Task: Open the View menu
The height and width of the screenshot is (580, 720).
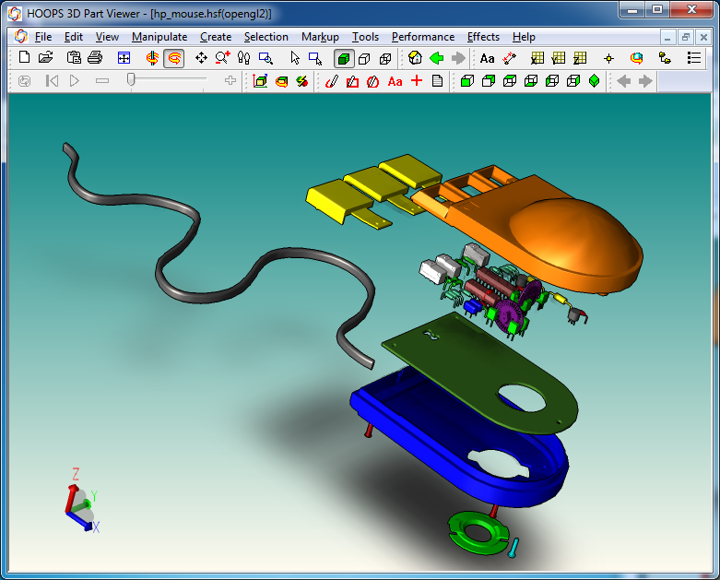Action: pos(107,37)
